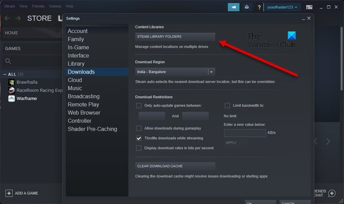
Task: Open the Friends menu
Action: 38,6
